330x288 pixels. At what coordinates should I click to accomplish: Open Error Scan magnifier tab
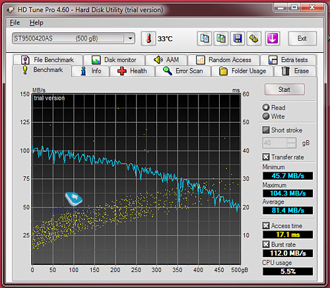coord(183,71)
